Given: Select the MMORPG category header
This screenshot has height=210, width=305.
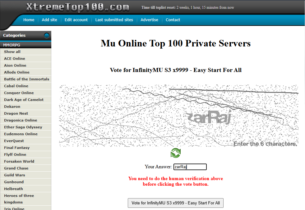Looking at the screenshot, I should point(26,45).
